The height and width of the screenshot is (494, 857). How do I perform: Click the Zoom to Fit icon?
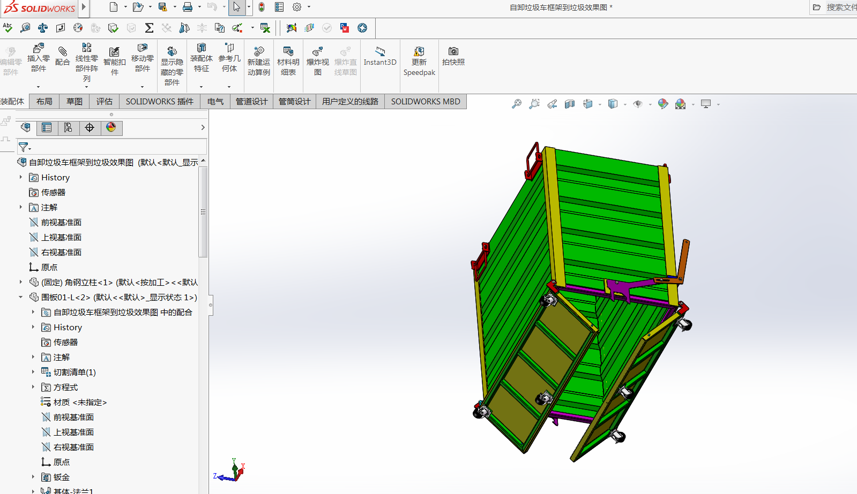click(x=517, y=104)
